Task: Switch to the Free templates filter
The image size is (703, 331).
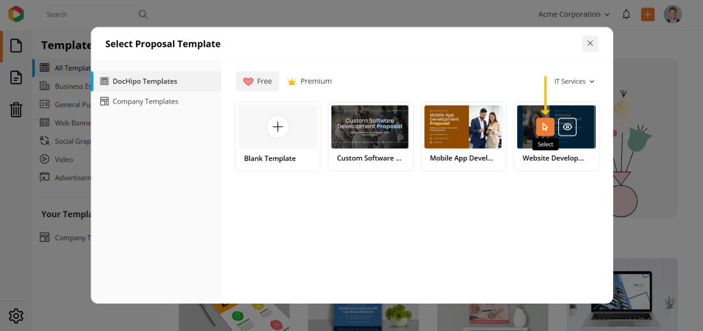Action: click(257, 82)
